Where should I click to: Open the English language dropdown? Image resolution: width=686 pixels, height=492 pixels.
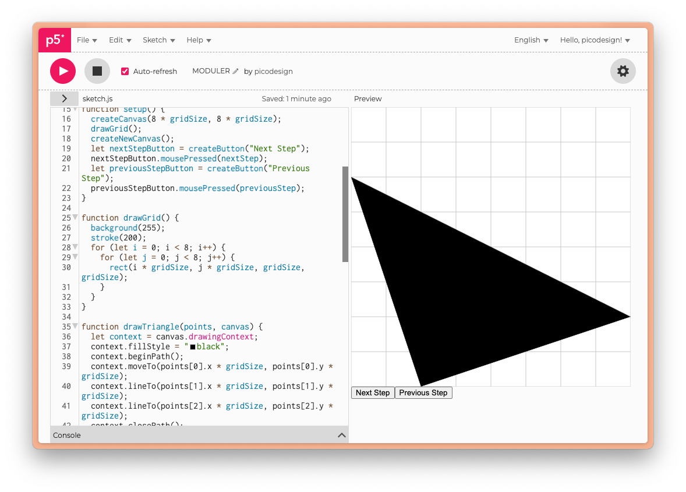pos(530,40)
